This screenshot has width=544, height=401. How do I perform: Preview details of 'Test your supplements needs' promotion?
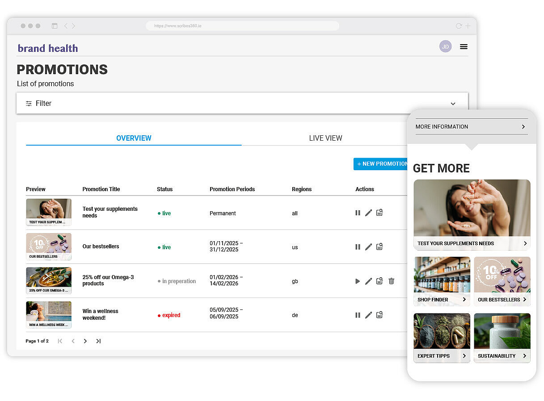[x=380, y=213]
